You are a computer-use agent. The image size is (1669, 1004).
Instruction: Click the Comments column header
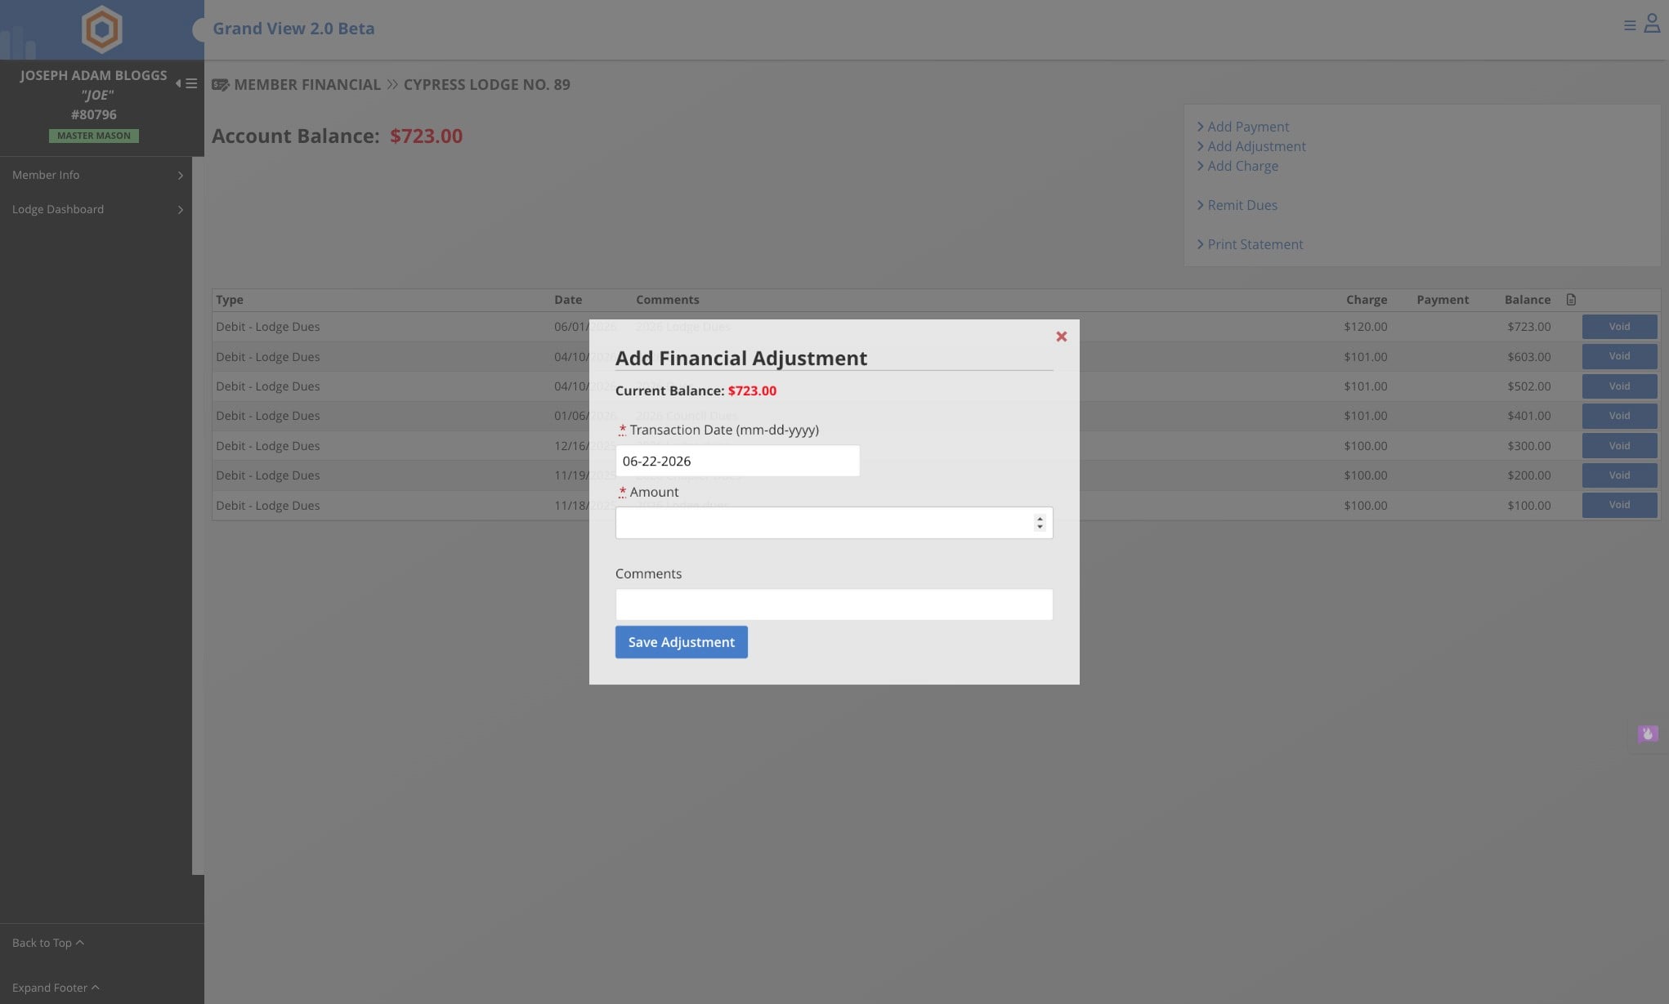667,300
